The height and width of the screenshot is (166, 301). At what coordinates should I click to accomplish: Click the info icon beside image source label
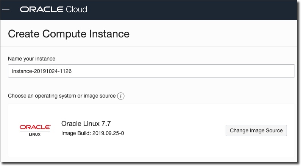tap(121, 96)
